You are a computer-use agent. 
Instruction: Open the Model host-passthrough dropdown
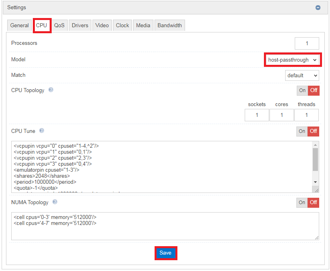(x=292, y=60)
